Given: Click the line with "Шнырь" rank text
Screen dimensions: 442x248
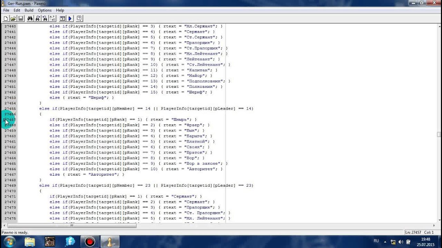Looking at the screenshot, I should 123,120.
